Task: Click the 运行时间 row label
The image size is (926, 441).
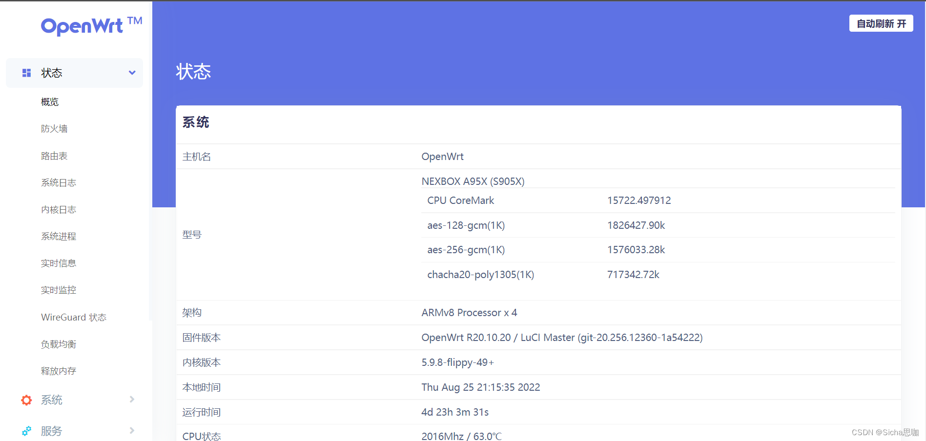Action: pos(202,412)
